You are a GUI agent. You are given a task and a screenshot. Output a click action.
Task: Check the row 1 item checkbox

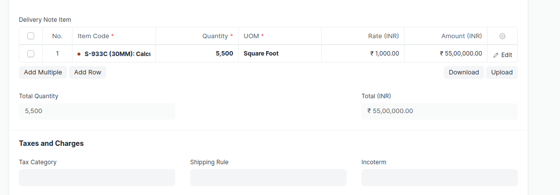coord(31,54)
